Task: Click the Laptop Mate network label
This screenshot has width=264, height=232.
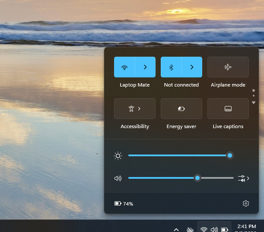Action: click(x=135, y=85)
